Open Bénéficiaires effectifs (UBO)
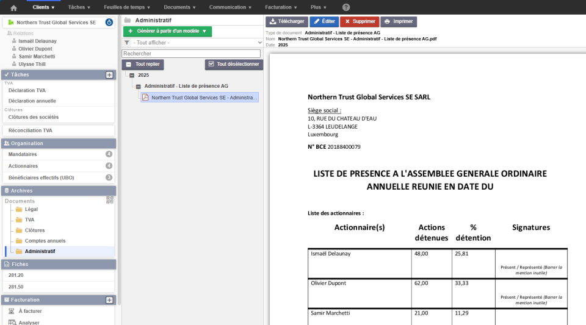The height and width of the screenshot is (325, 586). pos(41,177)
